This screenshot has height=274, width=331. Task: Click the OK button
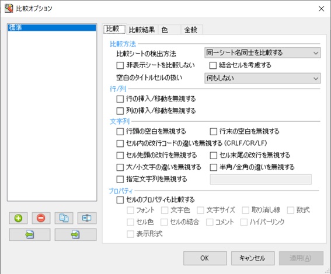click(205, 258)
